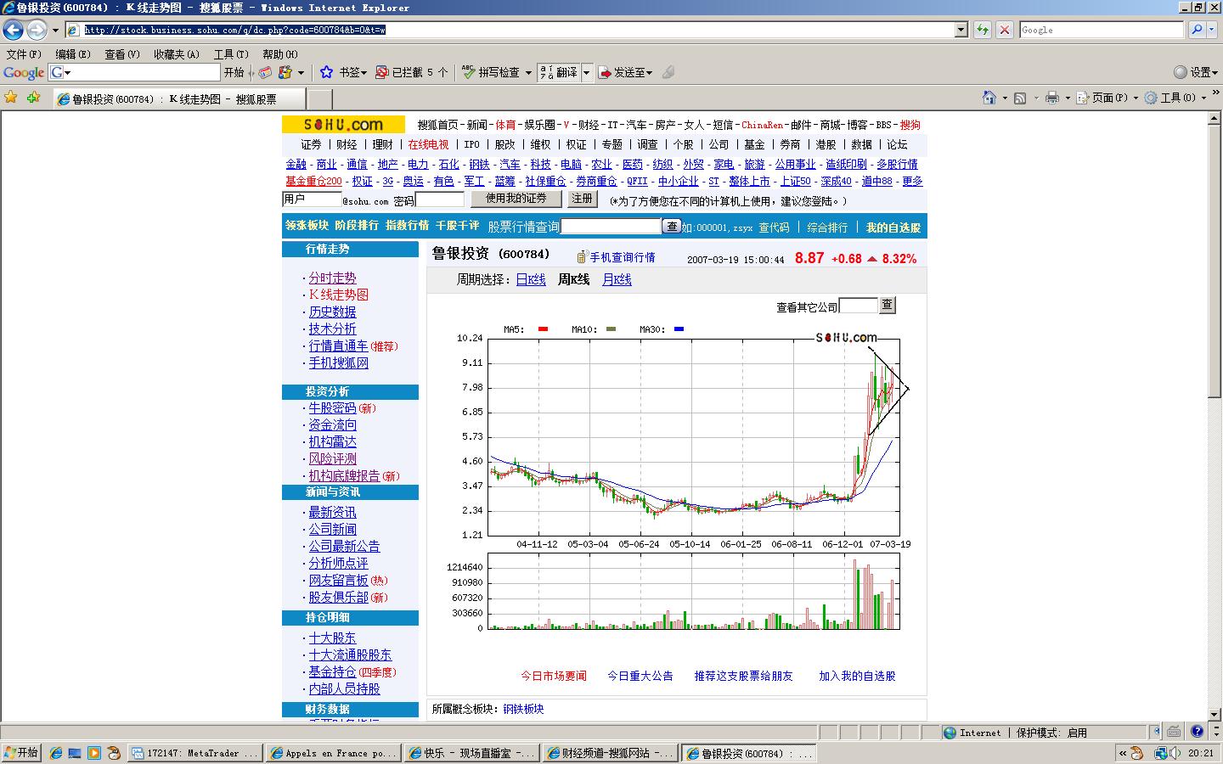Viewport: 1223px width, 764px height.
Task: Click the browser Back arrow button
Action: click(x=13, y=30)
